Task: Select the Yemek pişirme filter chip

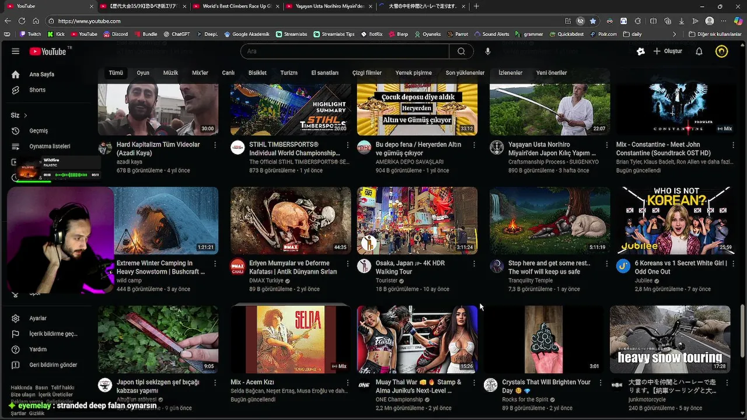Action: [414, 73]
